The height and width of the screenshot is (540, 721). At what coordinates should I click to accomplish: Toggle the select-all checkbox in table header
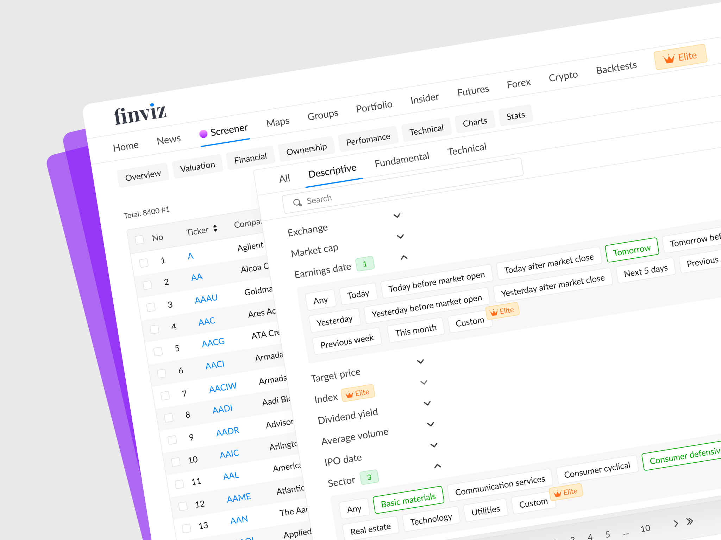pyautogui.click(x=139, y=239)
